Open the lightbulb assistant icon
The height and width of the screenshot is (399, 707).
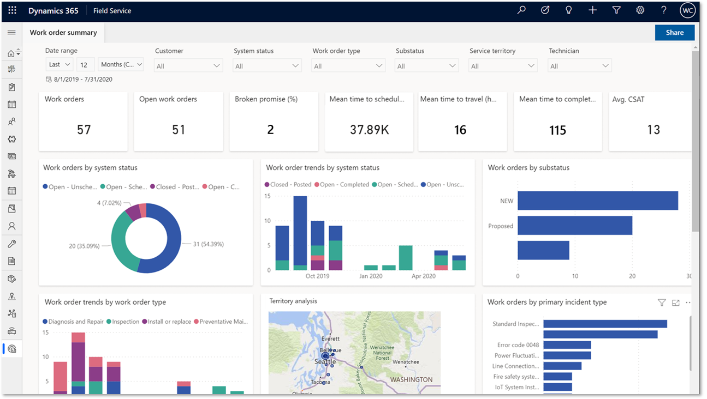[569, 10]
